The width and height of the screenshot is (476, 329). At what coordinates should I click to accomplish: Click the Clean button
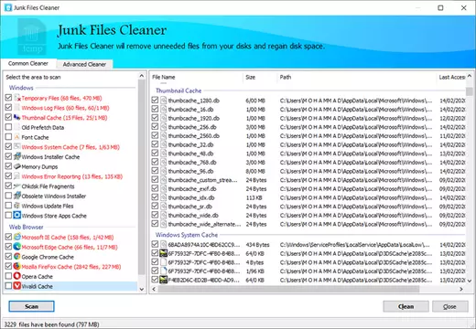406,306
